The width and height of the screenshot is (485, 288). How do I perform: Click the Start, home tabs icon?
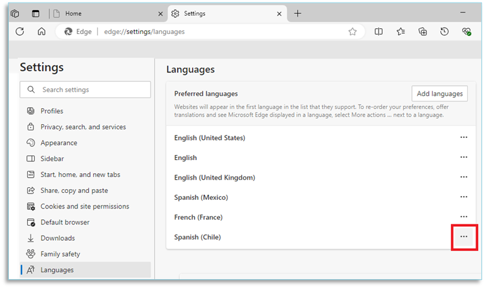pos(31,175)
